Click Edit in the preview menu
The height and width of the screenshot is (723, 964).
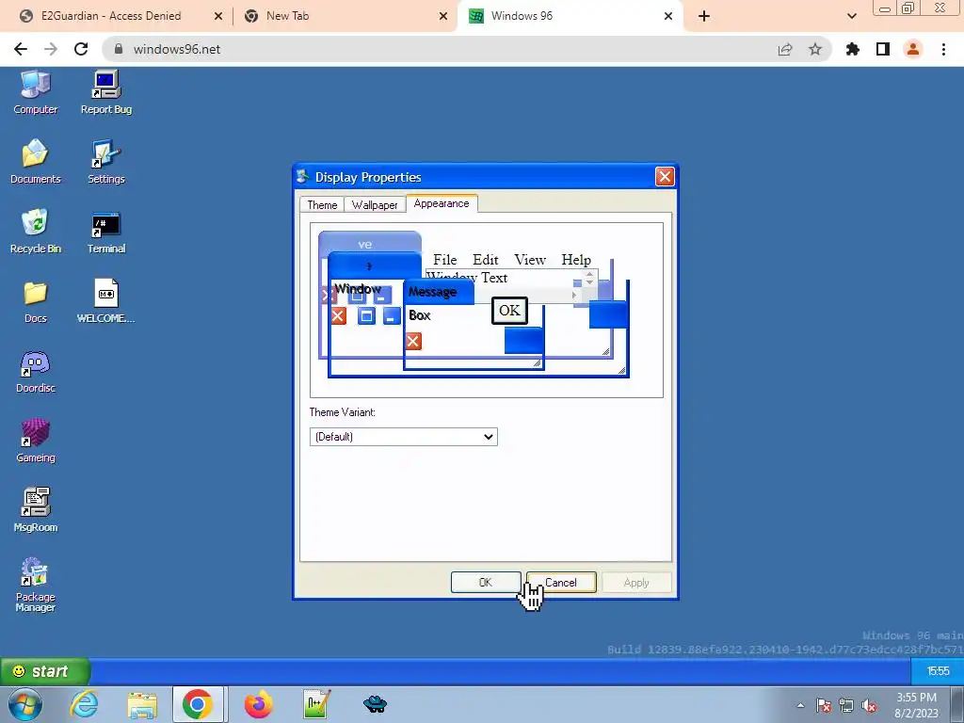pos(486,260)
